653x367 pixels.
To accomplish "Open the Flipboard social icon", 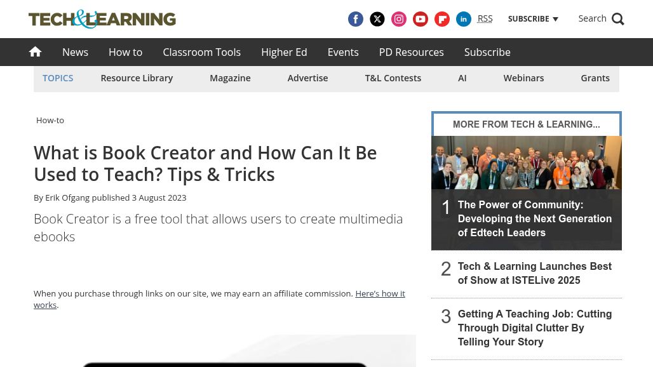I will (442, 19).
